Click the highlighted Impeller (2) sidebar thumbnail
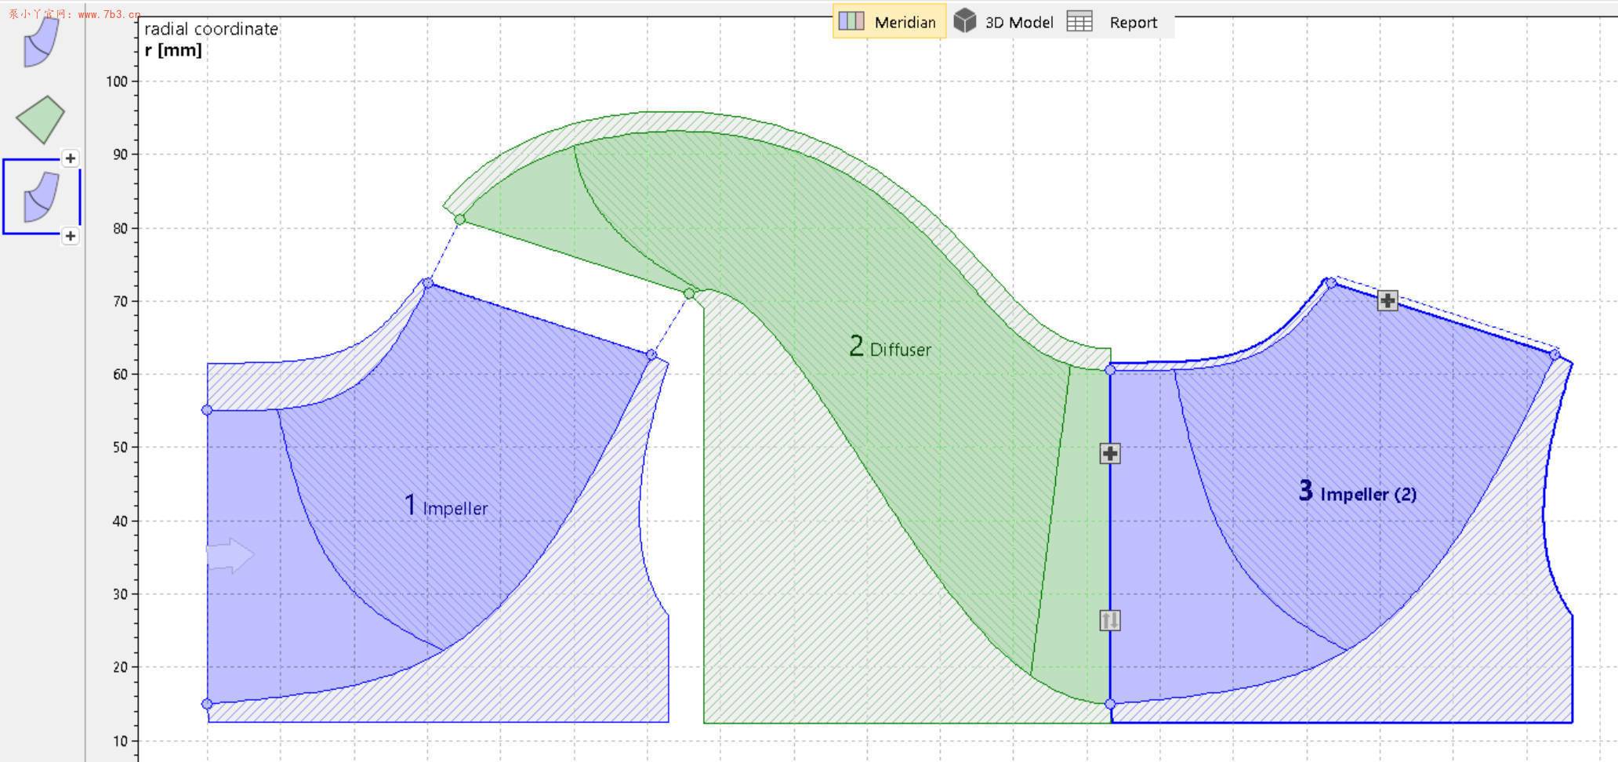Viewport: 1618px width, 762px height. (x=41, y=197)
